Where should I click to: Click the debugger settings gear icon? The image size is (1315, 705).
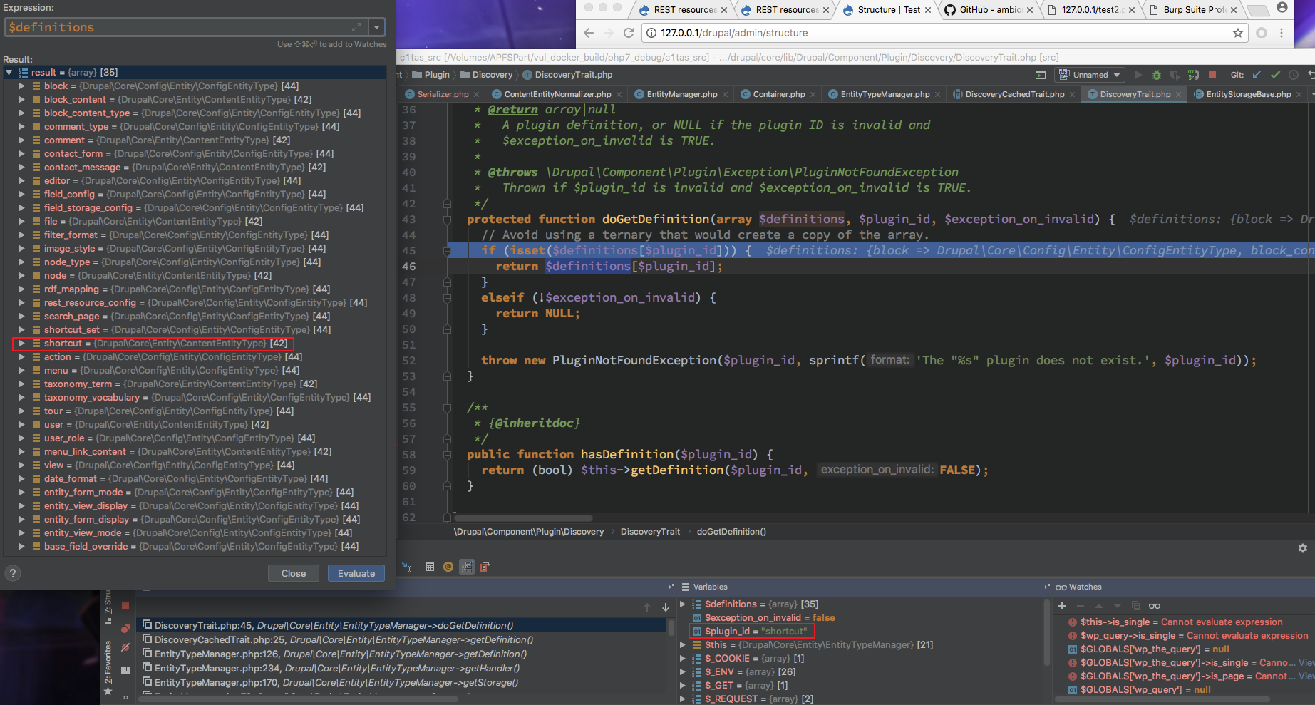(x=1303, y=548)
